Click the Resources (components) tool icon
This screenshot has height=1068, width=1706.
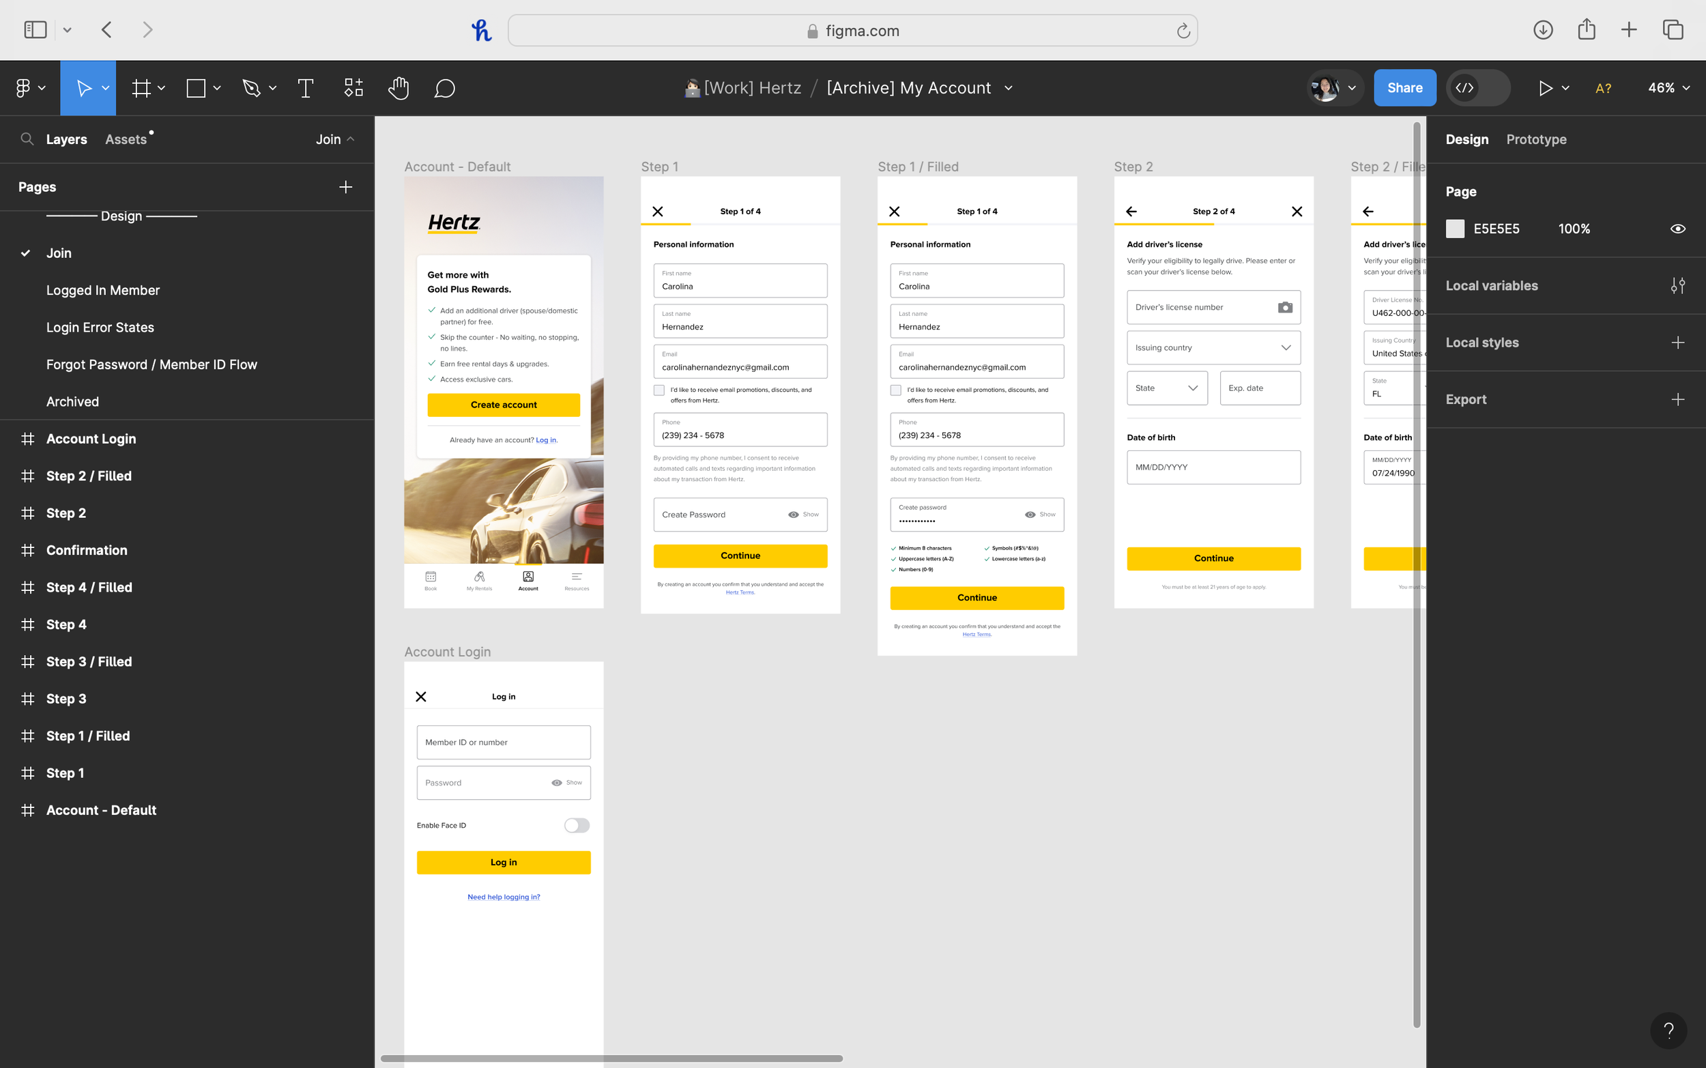click(x=353, y=88)
